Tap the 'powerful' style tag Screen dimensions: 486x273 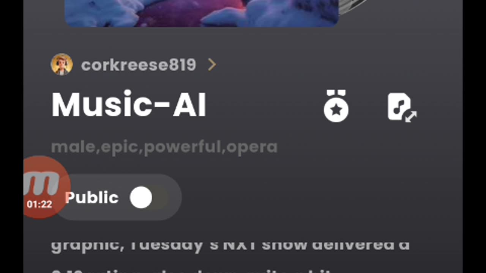(x=182, y=147)
